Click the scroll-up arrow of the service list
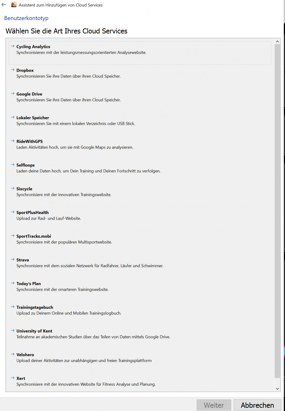 [x=277, y=41]
